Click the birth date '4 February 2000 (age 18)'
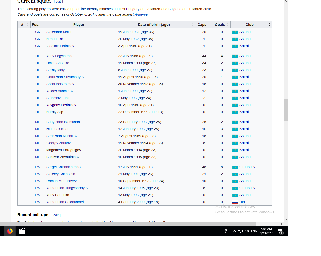The height and width of the screenshot is (256, 321). 139,202
